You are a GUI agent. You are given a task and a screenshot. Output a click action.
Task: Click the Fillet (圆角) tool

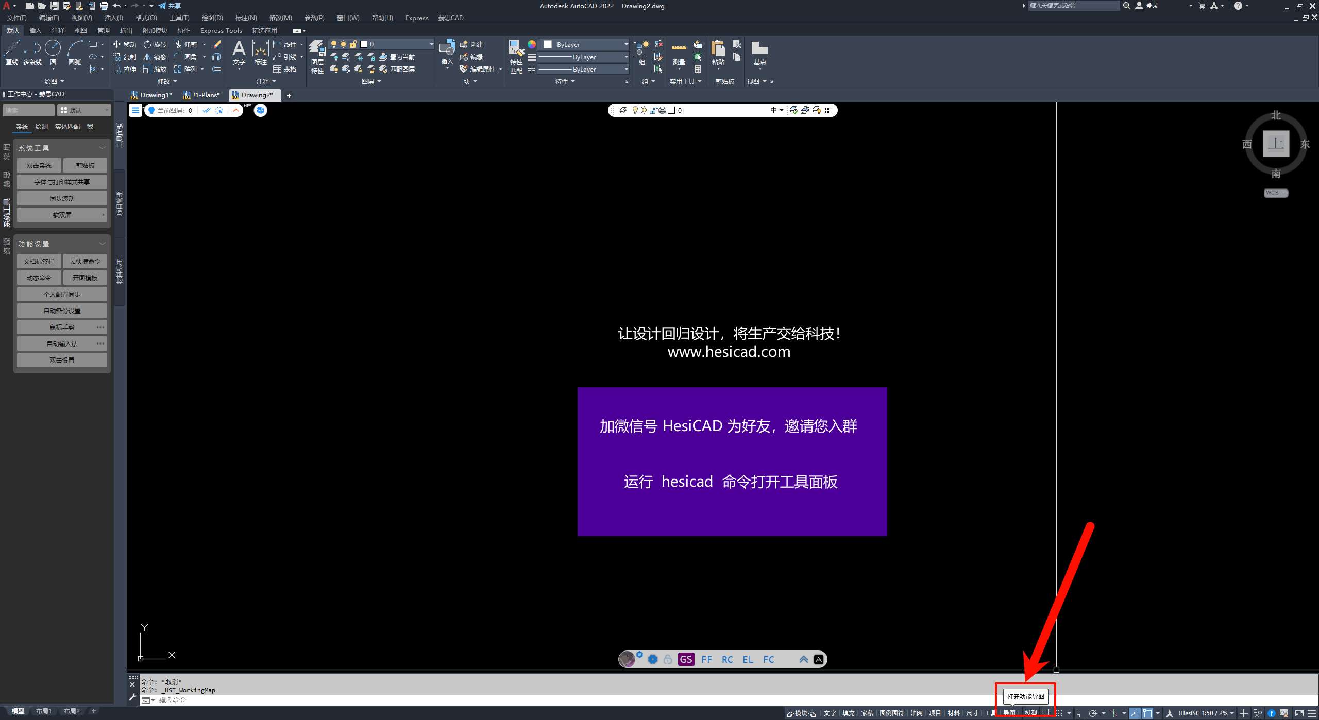(x=186, y=57)
